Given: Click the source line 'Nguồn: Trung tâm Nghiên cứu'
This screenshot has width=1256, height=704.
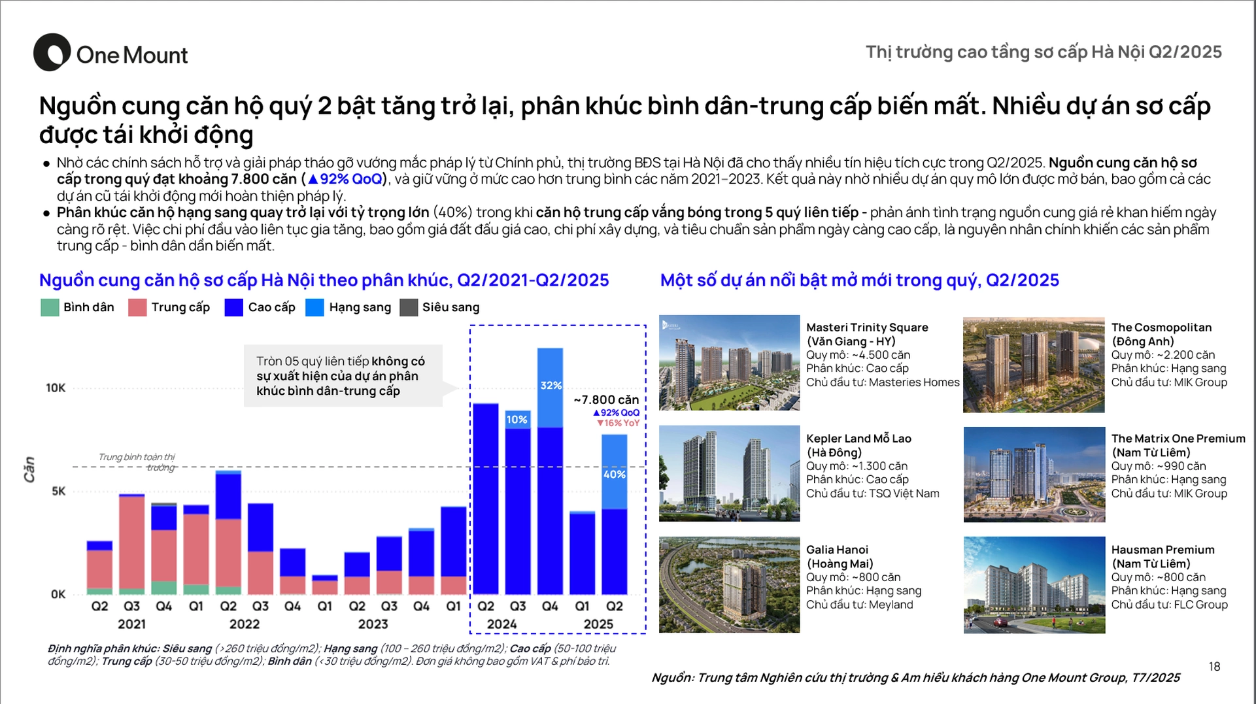Looking at the screenshot, I should (915, 678).
